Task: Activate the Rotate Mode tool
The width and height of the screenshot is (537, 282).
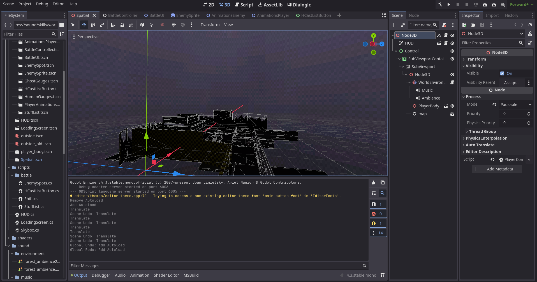Action: pos(93,25)
